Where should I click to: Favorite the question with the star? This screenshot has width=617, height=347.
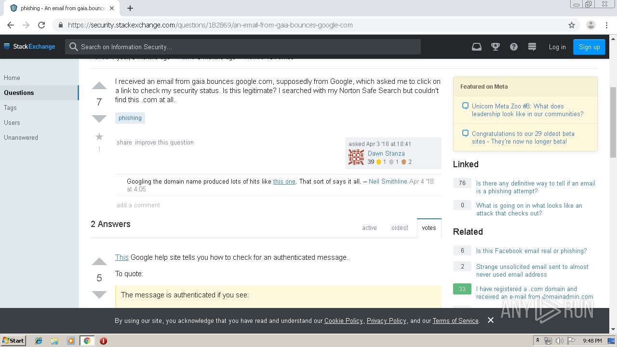pyautogui.click(x=99, y=137)
